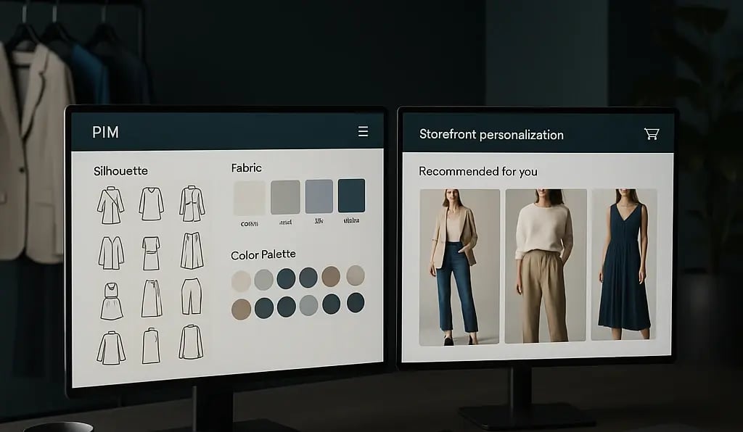Open the PIM navigation menu
743x432 pixels.
pos(363,132)
